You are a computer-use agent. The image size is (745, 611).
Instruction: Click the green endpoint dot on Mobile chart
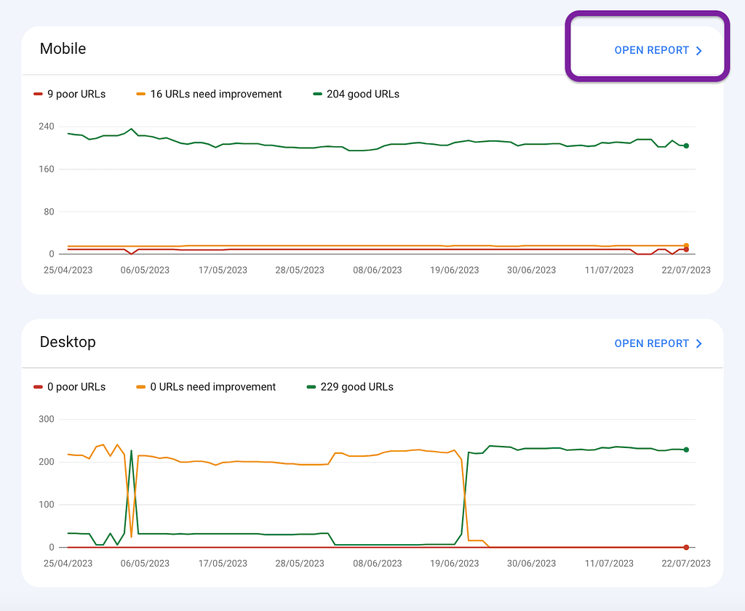(686, 146)
